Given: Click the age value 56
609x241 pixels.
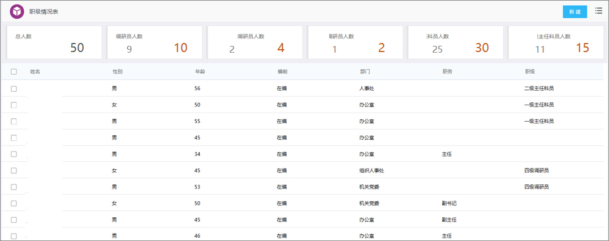Looking at the screenshot, I should [197, 89].
